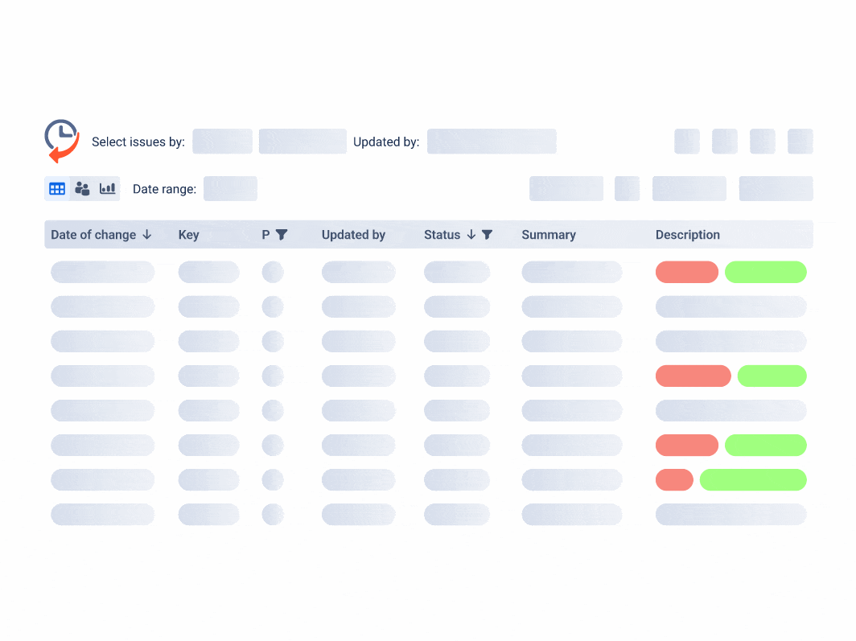Screen dimensions: 856x641
Task: Open the Date range dropdown
Action: pos(230,189)
